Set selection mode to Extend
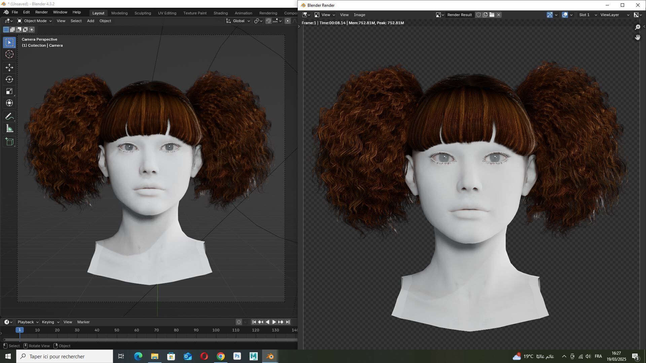This screenshot has width=646, height=363. (x=12, y=30)
